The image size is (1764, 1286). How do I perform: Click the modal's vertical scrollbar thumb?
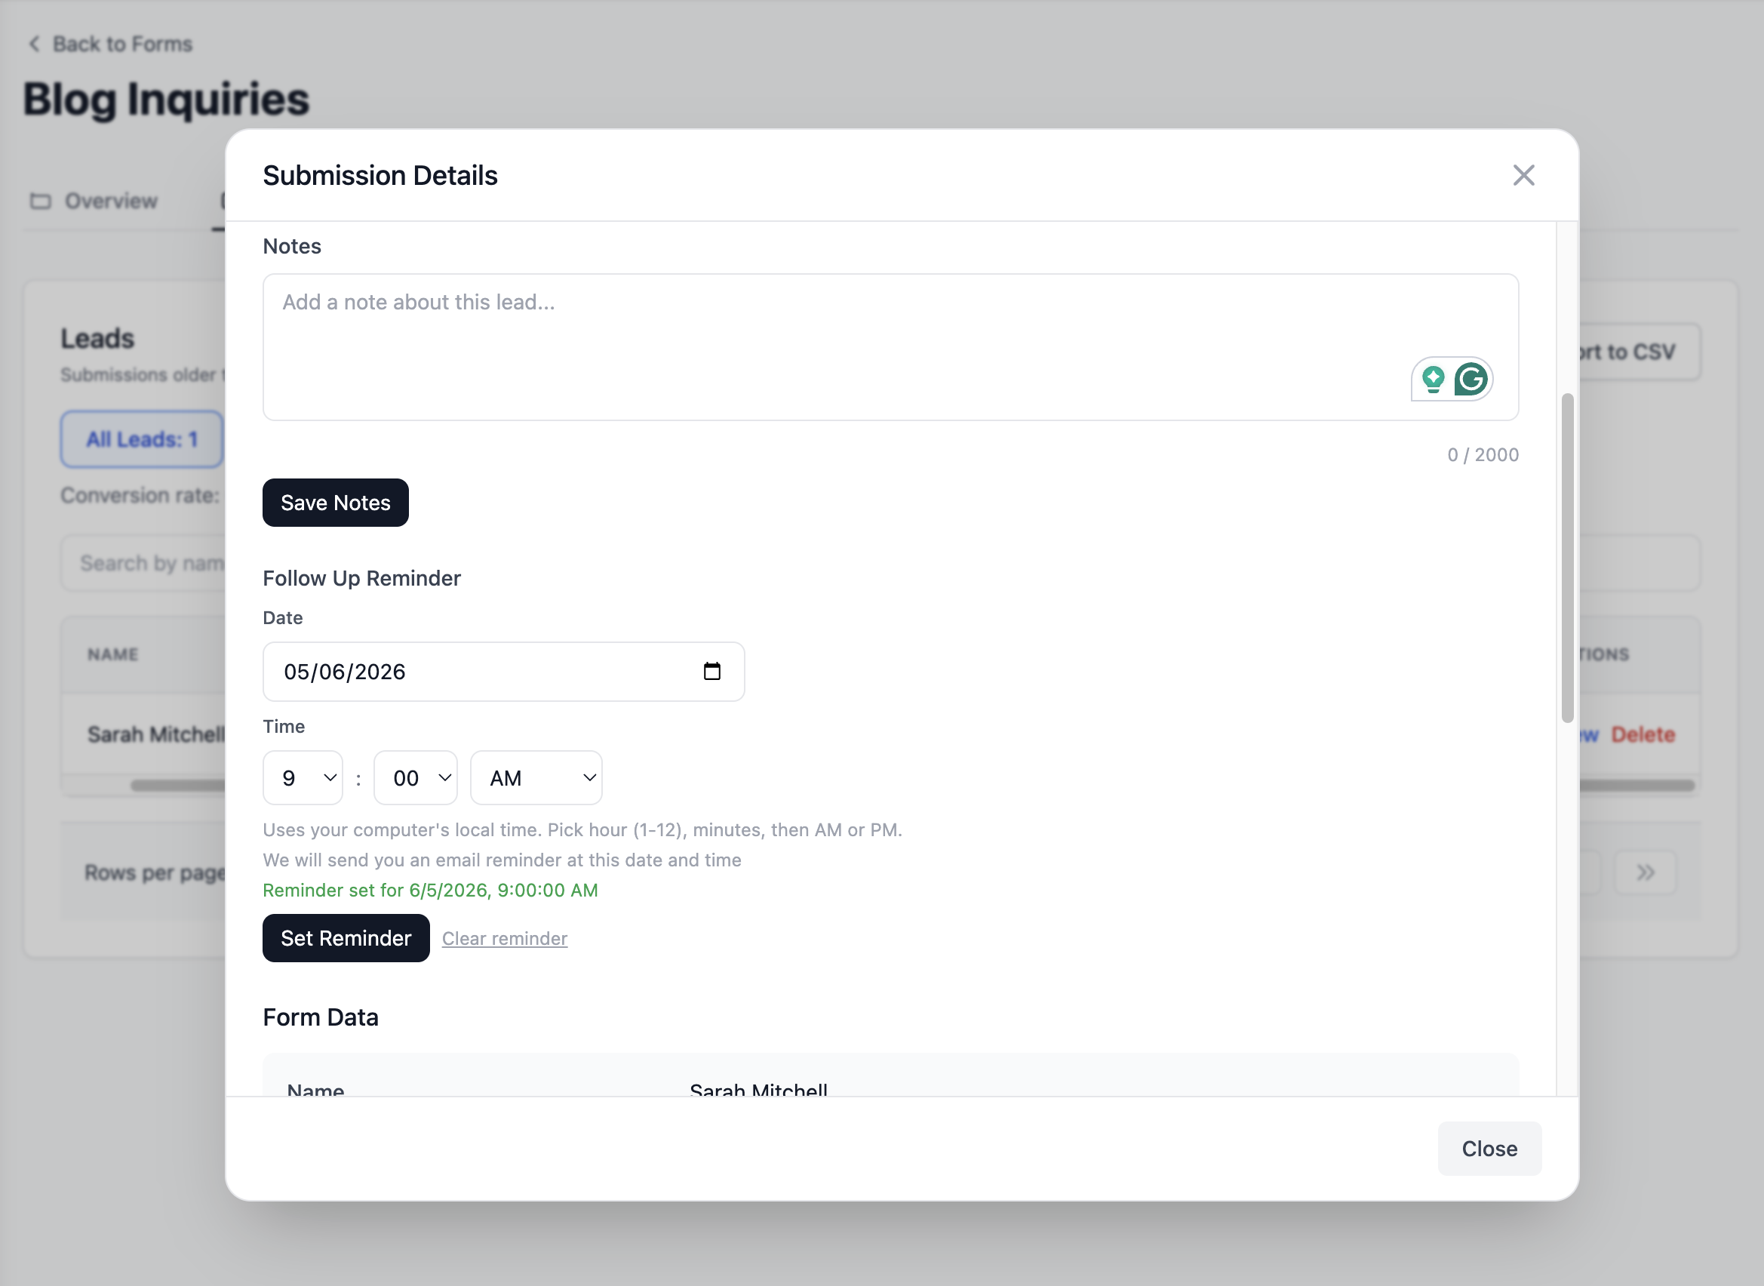coord(1567,558)
